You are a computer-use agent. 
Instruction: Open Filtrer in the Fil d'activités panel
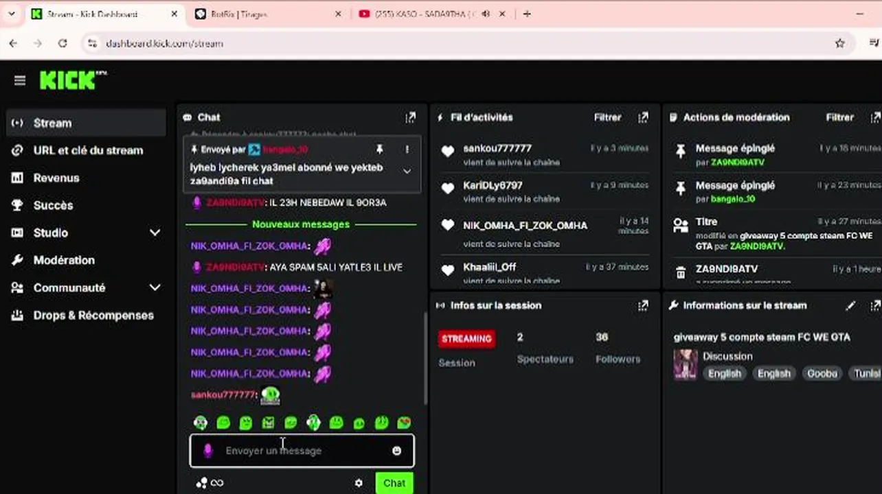pyautogui.click(x=607, y=117)
